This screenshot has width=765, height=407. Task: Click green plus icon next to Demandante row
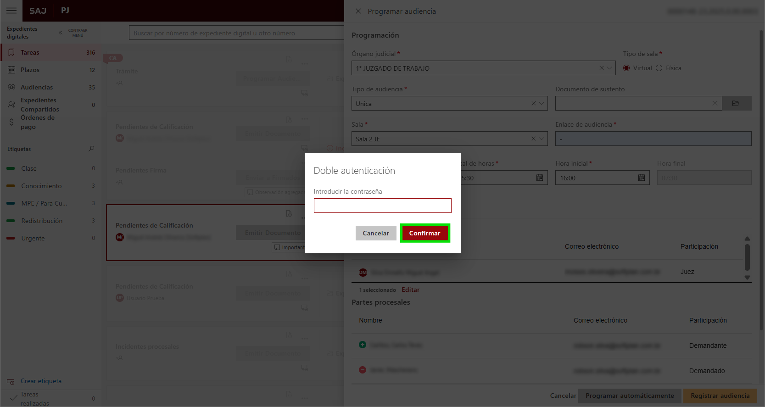[x=363, y=345]
